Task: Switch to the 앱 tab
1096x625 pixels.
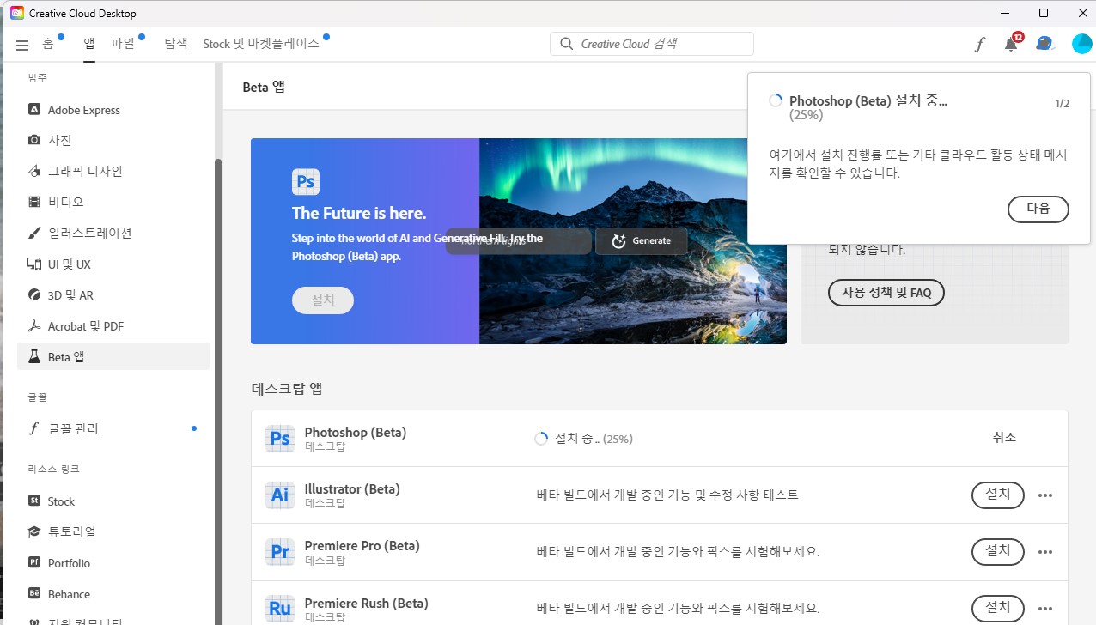Action: tap(89, 44)
